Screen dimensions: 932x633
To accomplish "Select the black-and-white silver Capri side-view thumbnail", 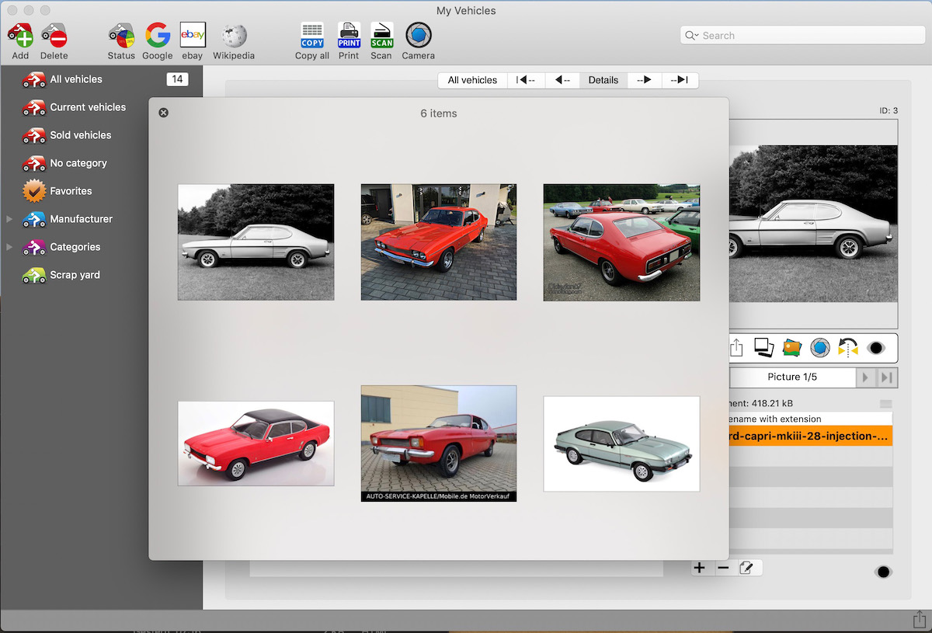I will [256, 242].
